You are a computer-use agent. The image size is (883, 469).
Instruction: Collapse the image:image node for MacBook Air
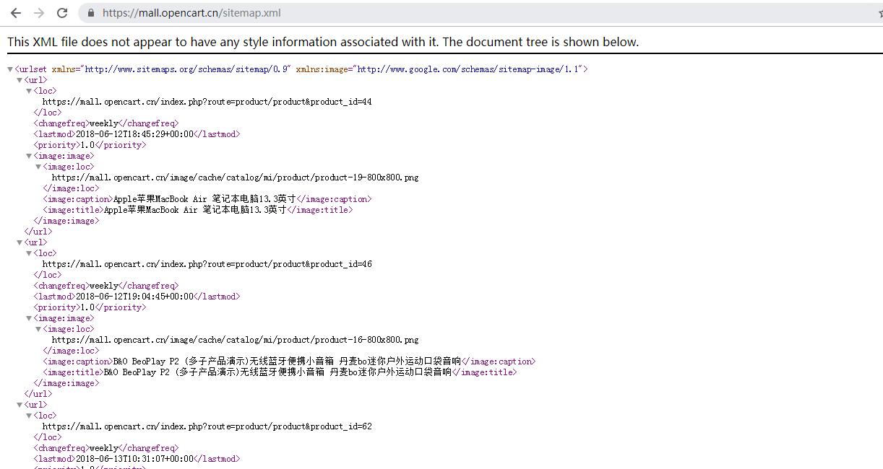click(29, 156)
